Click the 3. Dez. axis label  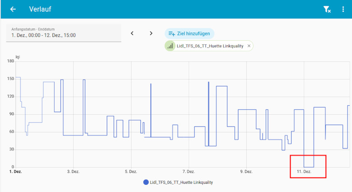point(73,172)
